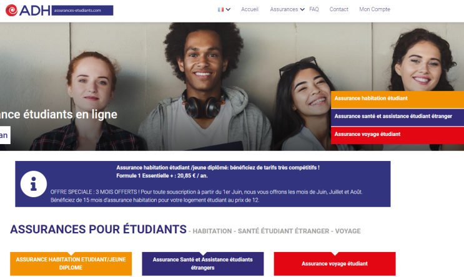Click the white button on hero left edge
The width and height of the screenshot is (464, 277).
coord(5,135)
